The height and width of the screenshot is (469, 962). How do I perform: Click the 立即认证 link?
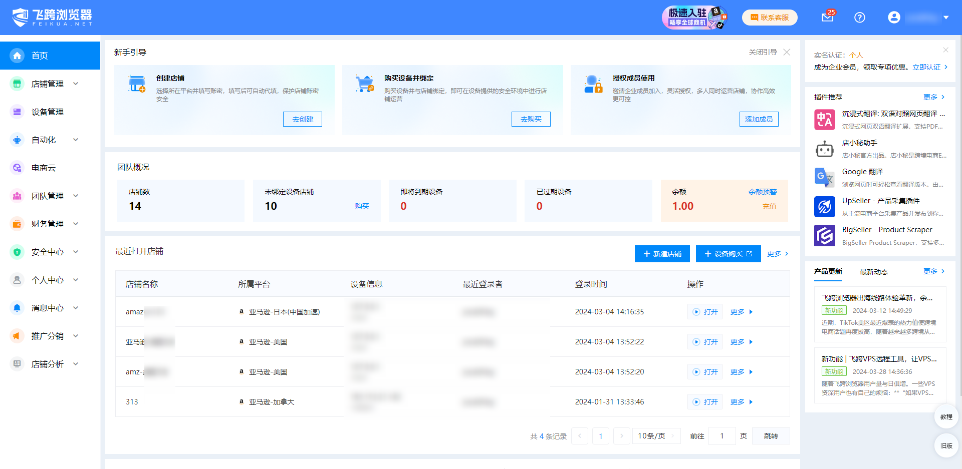point(926,67)
